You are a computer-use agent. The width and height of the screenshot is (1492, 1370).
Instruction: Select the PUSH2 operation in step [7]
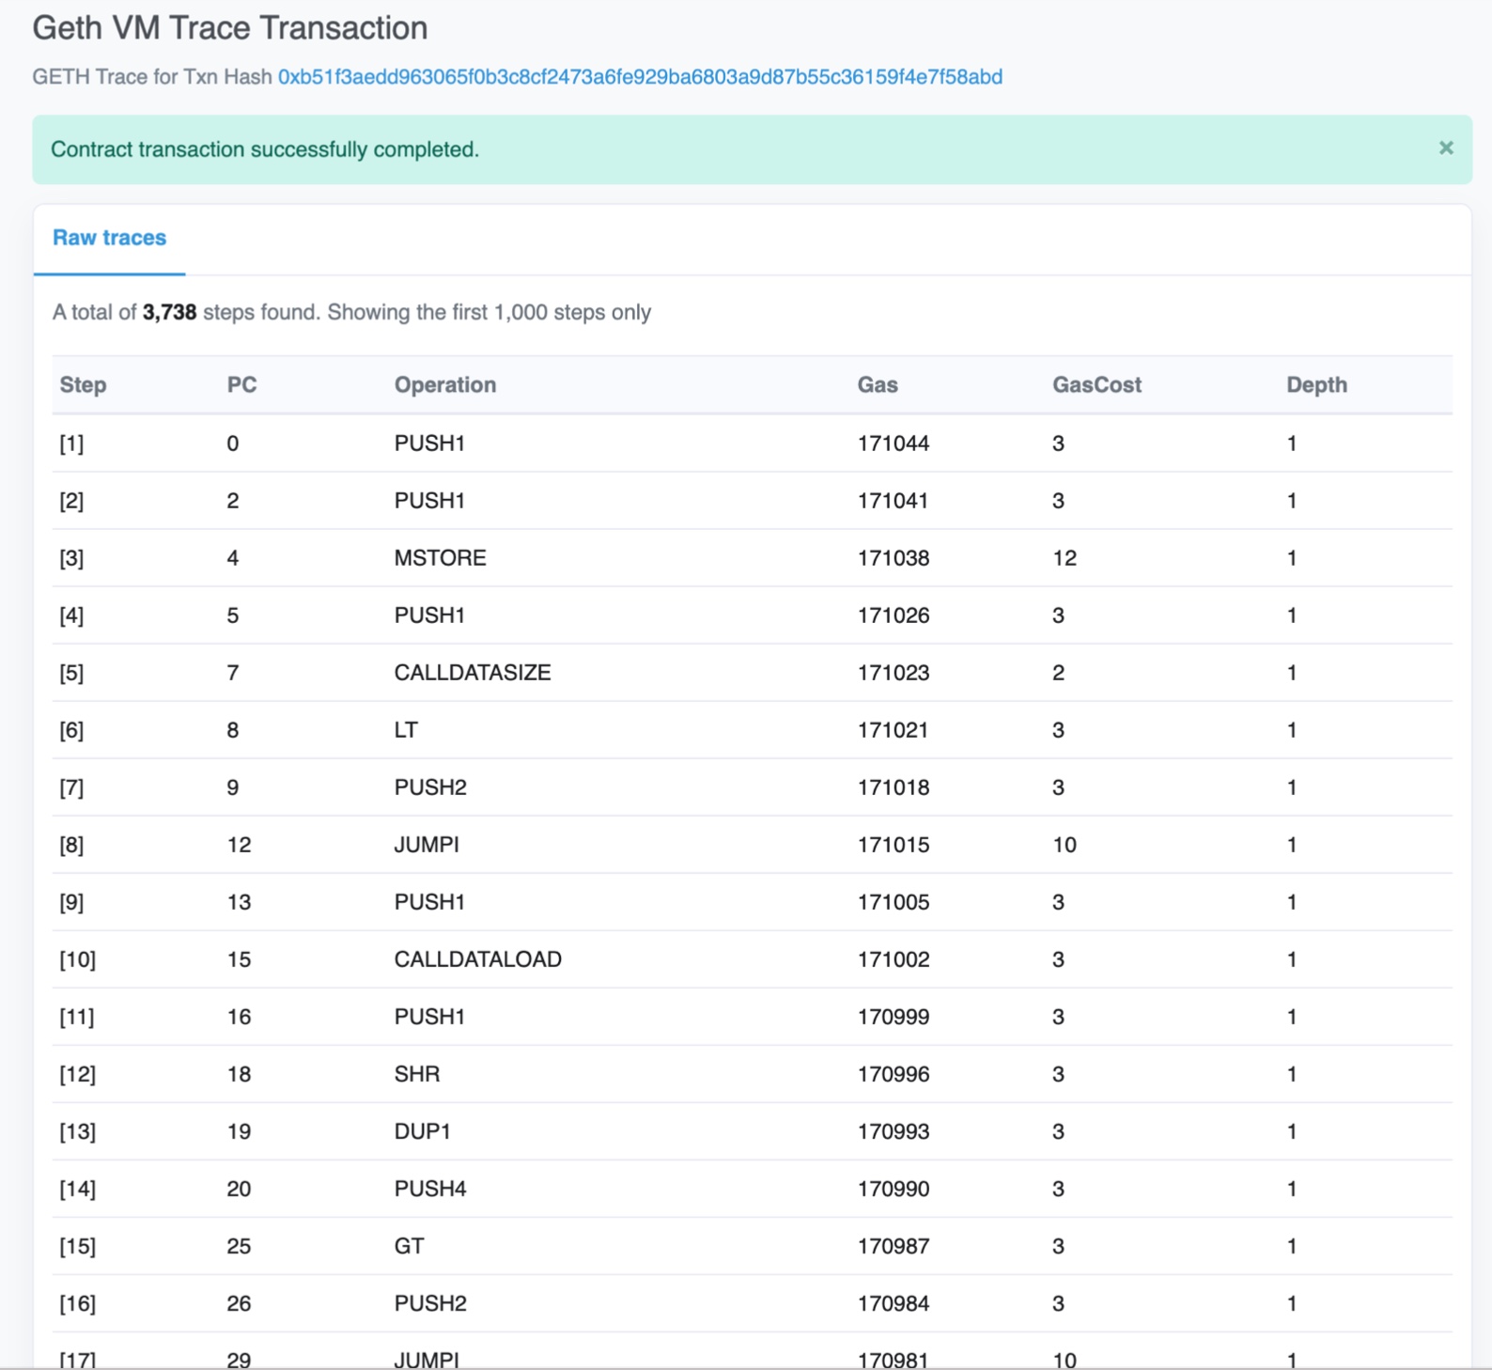point(430,787)
